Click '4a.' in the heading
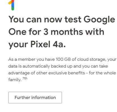Screen dimensions: 117x112 pyautogui.click(x=59, y=44)
